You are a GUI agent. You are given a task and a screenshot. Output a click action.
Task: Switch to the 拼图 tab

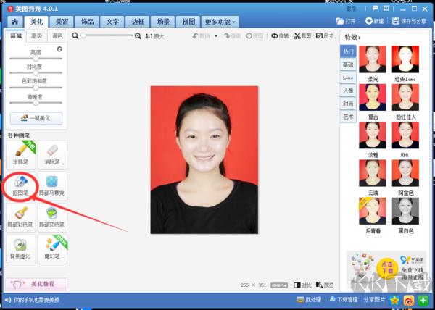click(x=188, y=22)
